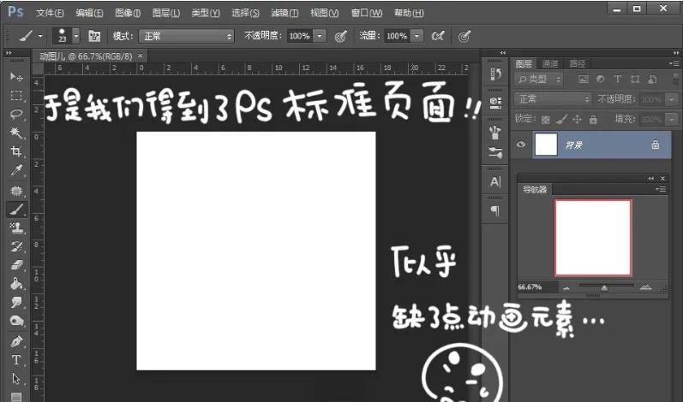Open the 图像(I) menu
Image resolution: width=683 pixels, height=402 pixels.
click(128, 13)
